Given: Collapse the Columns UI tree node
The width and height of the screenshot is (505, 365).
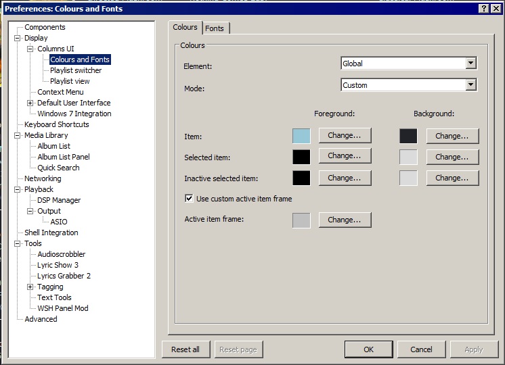Looking at the screenshot, I should [x=30, y=49].
